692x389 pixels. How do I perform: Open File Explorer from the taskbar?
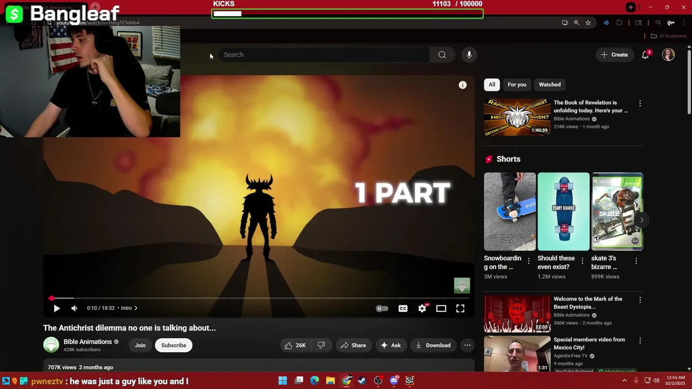point(330,381)
